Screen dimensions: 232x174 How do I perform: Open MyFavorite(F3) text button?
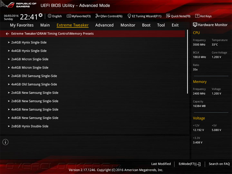pos(81,16)
